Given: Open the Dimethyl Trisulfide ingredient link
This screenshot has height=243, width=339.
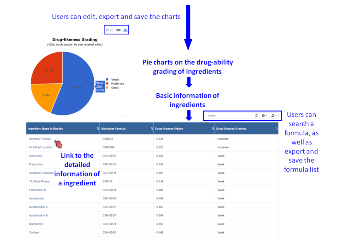Looking at the screenshot, I should tap(40, 139).
